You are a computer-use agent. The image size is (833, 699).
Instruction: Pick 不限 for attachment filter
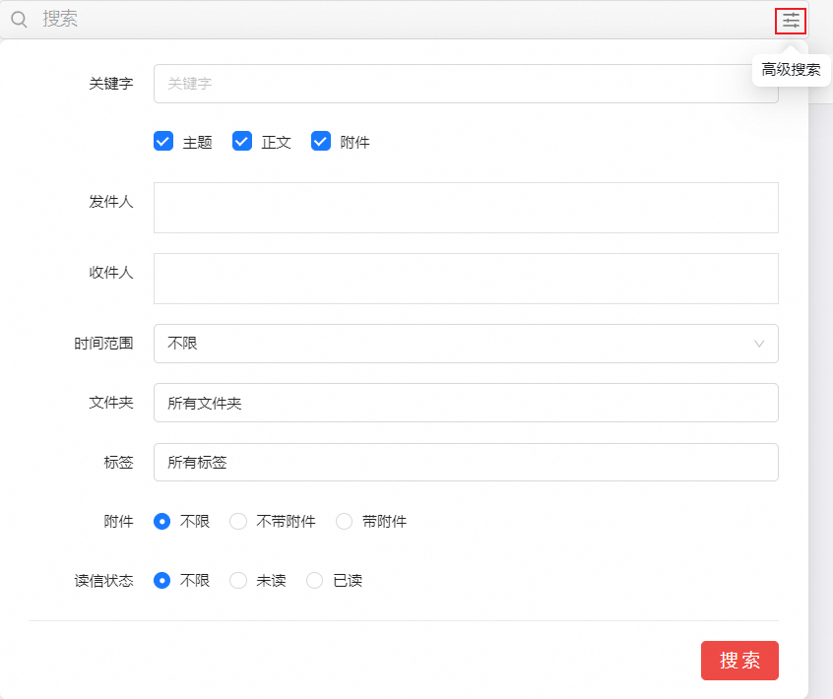[161, 521]
